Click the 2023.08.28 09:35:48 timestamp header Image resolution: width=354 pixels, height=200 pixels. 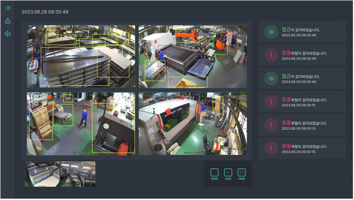pos(45,12)
